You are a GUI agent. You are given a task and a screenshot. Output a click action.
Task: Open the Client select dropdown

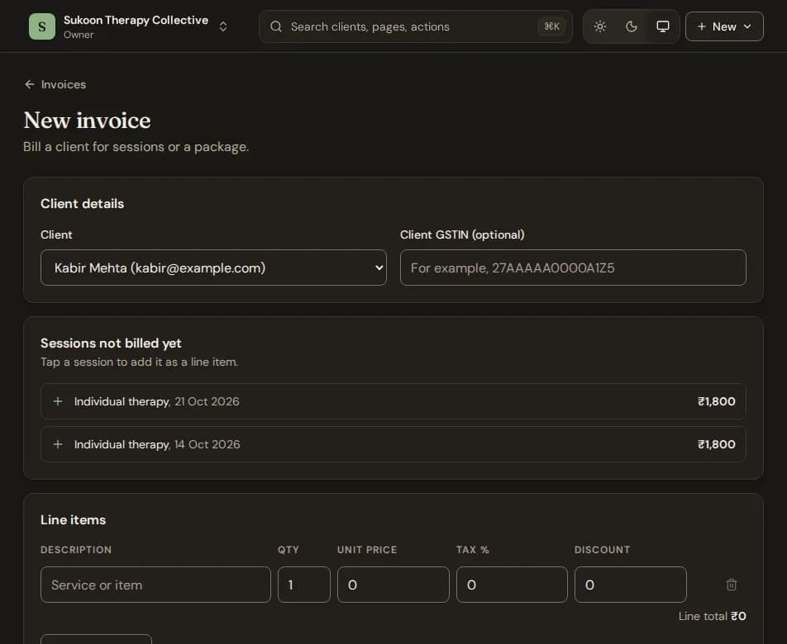(x=213, y=268)
